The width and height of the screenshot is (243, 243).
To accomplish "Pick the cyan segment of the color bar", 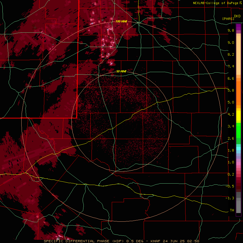I will [x=238, y=148].
